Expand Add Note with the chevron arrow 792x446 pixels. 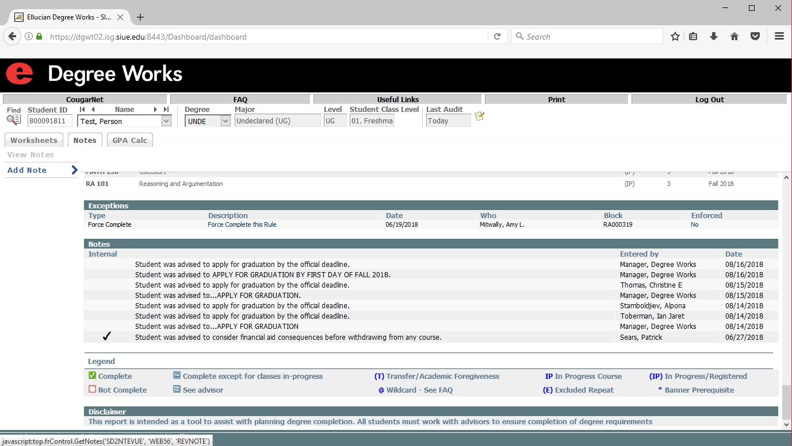74,170
